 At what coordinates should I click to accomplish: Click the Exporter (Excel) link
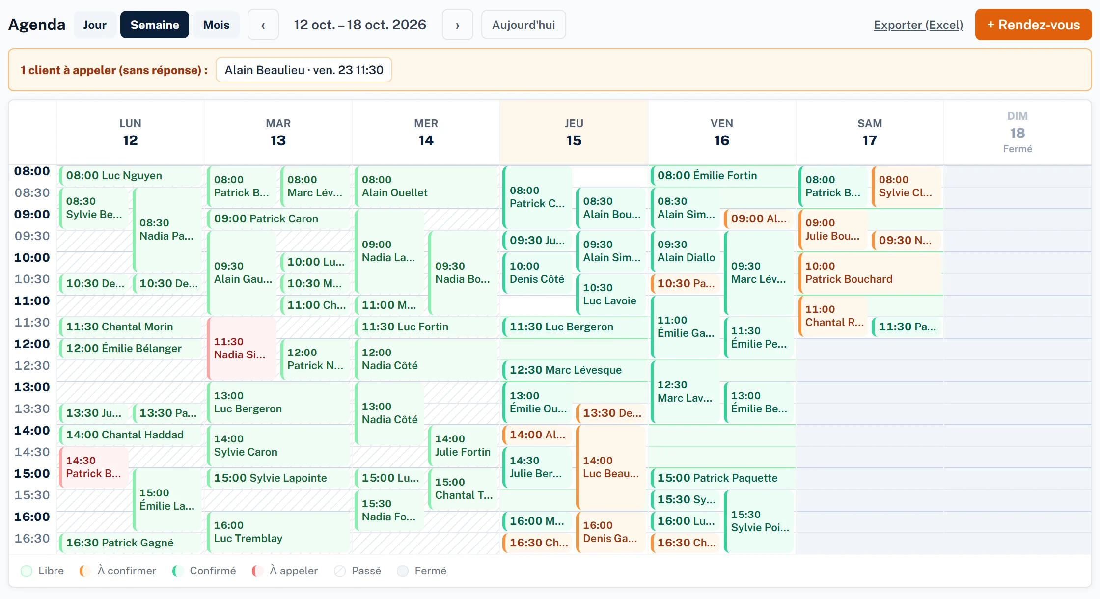pos(918,25)
